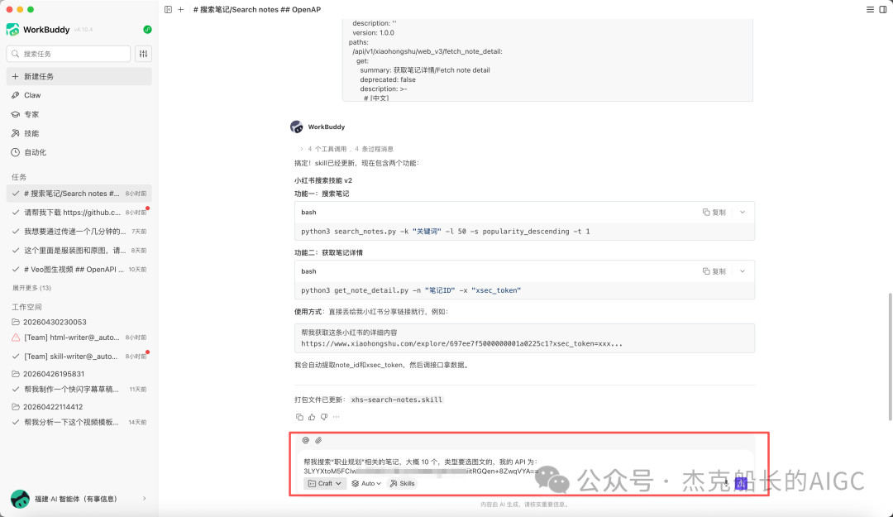Open the task '帮我分析一下这个视频模板'
Image resolution: width=893 pixels, height=517 pixels.
tap(79, 423)
